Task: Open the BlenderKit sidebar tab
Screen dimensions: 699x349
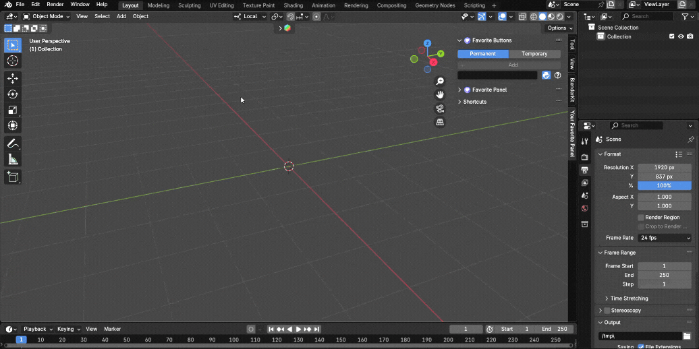Action: tap(572, 90)
